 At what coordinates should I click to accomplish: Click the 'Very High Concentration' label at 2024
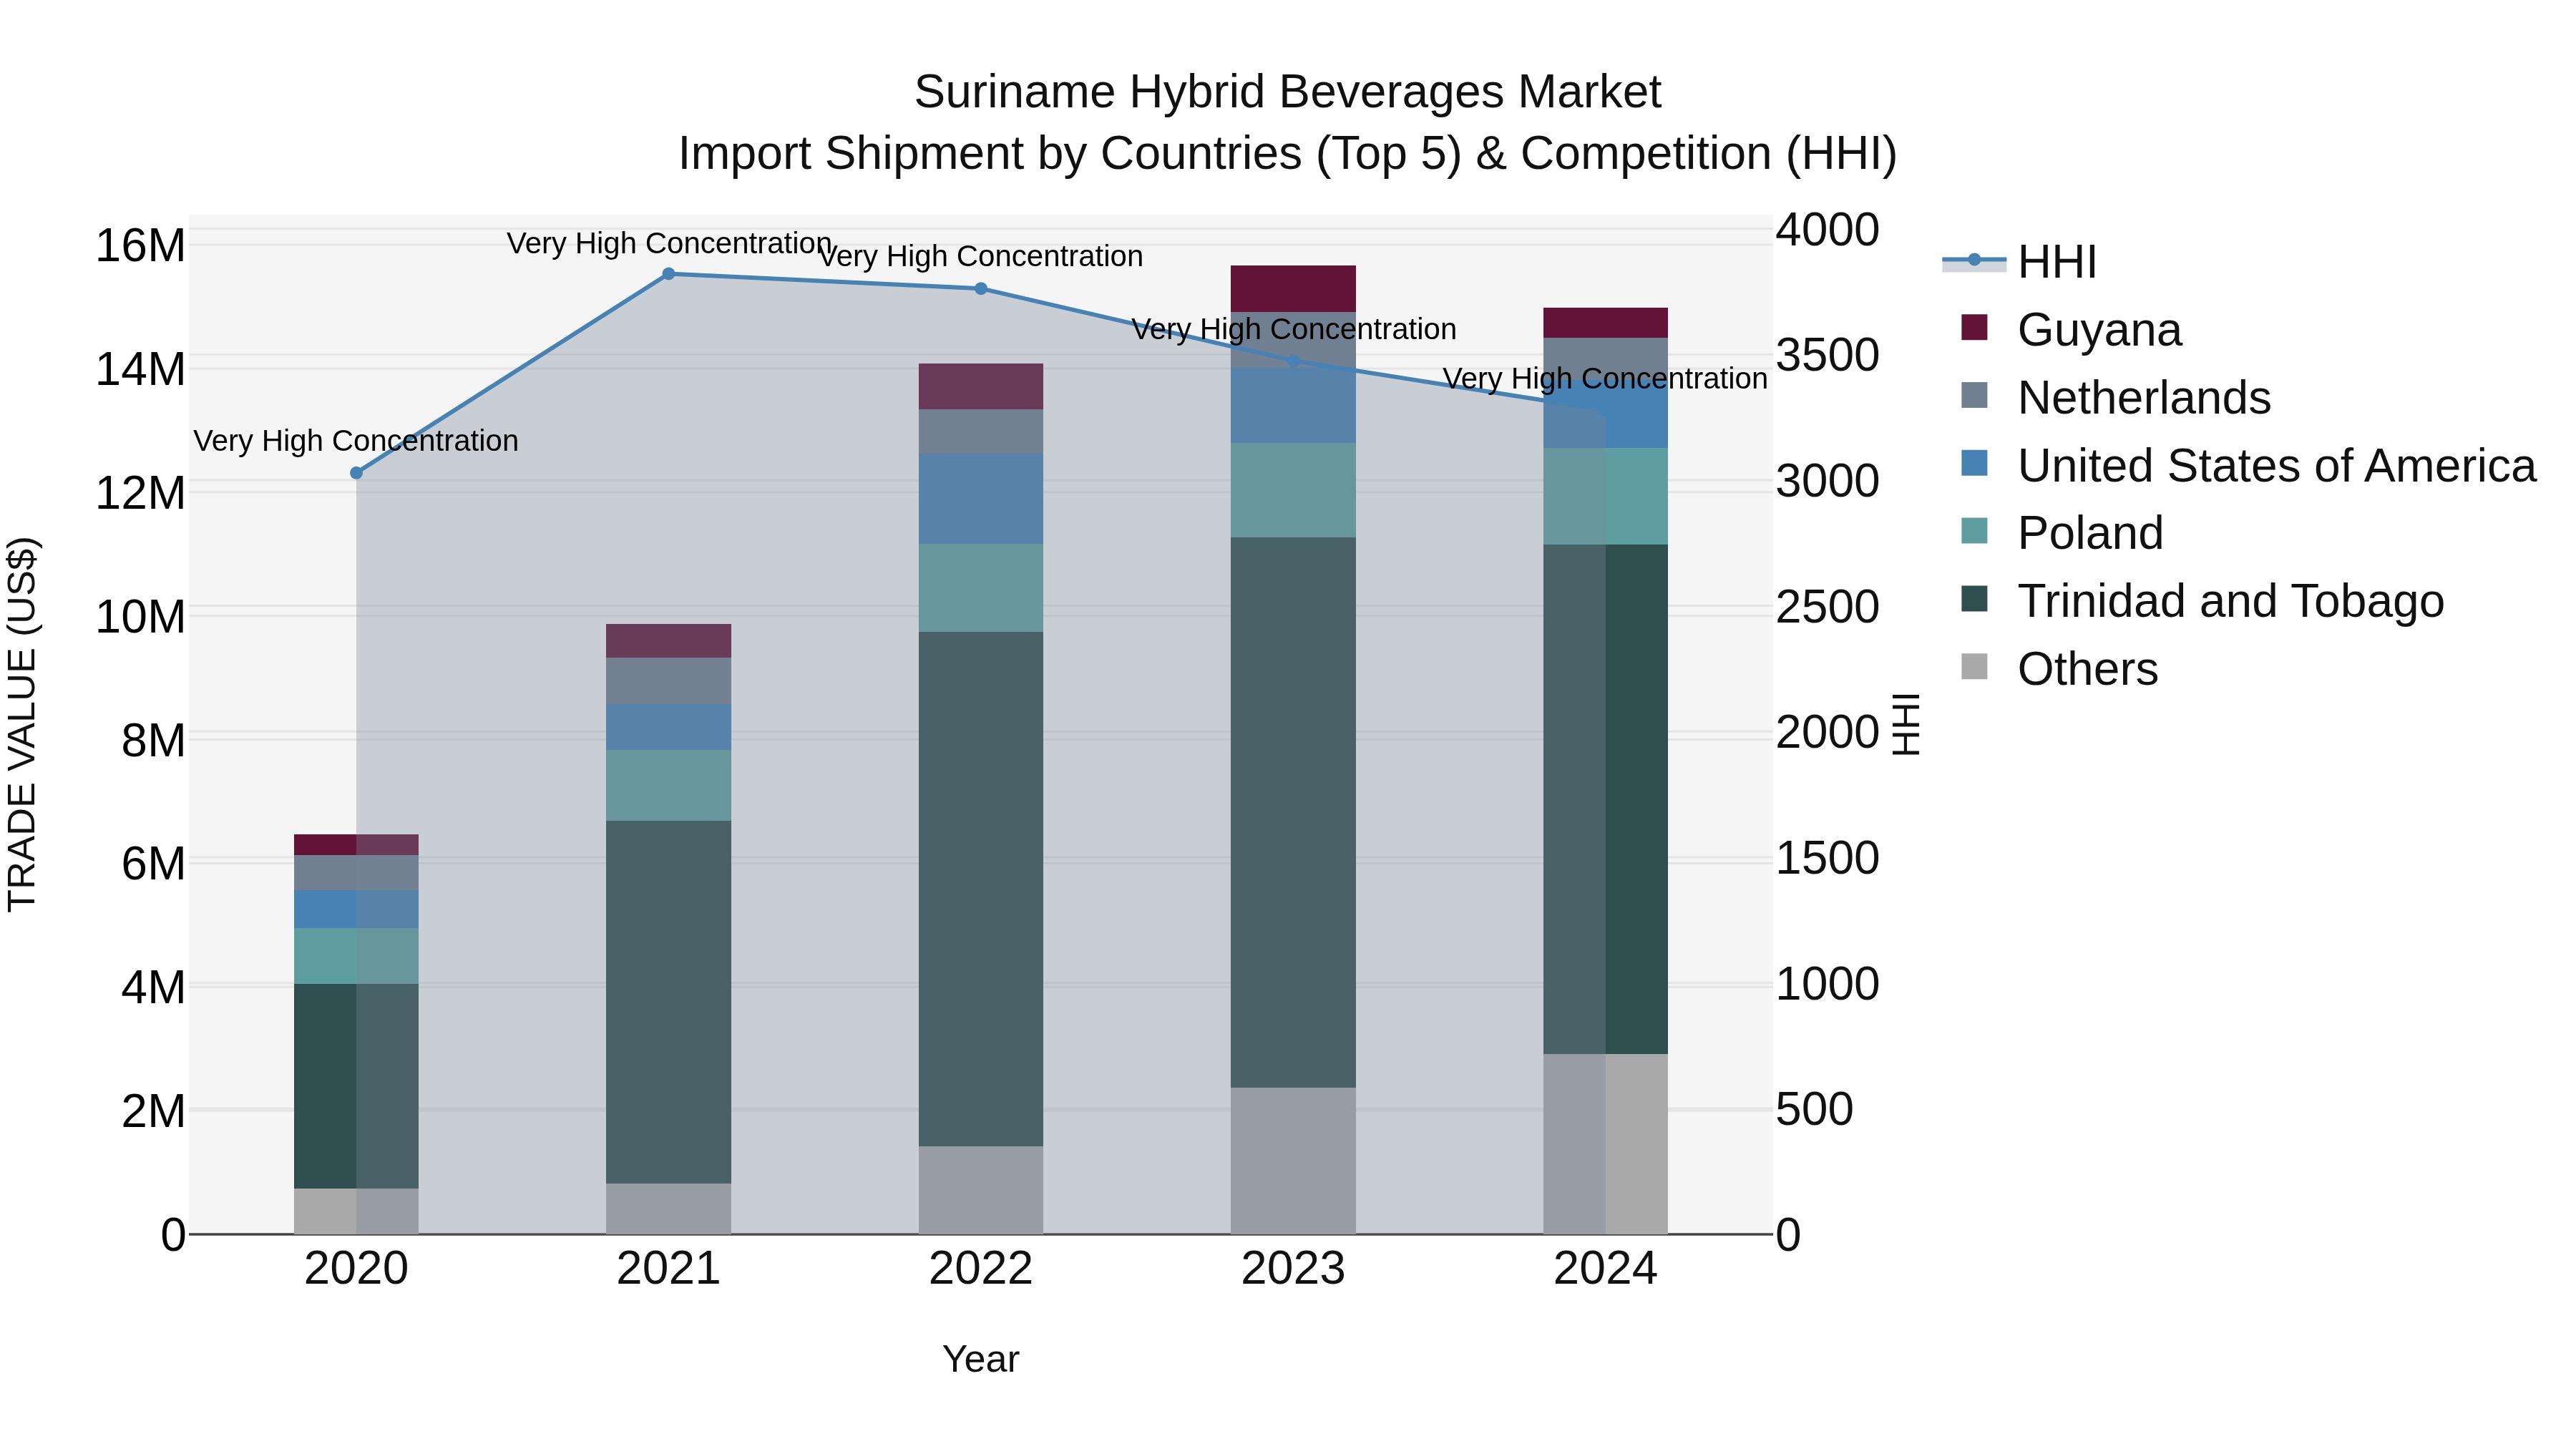pos(1605,379)
